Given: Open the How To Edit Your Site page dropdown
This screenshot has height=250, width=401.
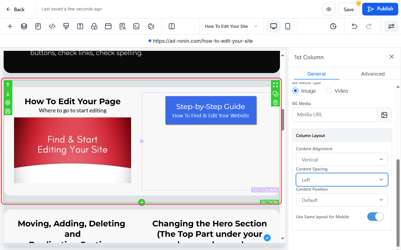Looking at the screenshot, I should [x=231, y=26].
